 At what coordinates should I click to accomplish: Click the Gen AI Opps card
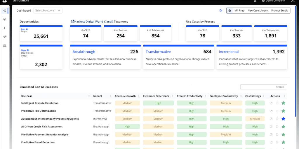click(x=41, y=33)
